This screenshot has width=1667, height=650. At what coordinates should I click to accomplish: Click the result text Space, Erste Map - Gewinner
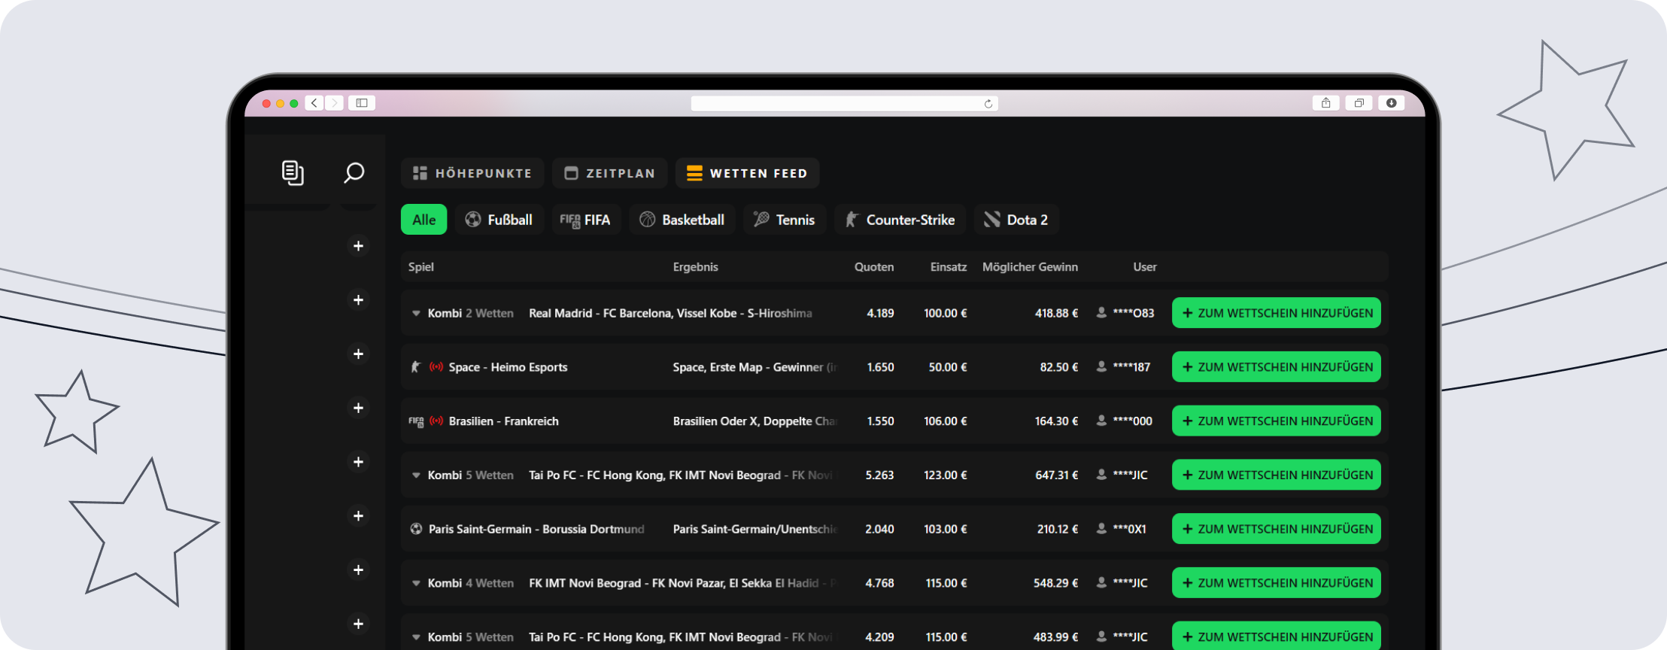pos(748,367)
